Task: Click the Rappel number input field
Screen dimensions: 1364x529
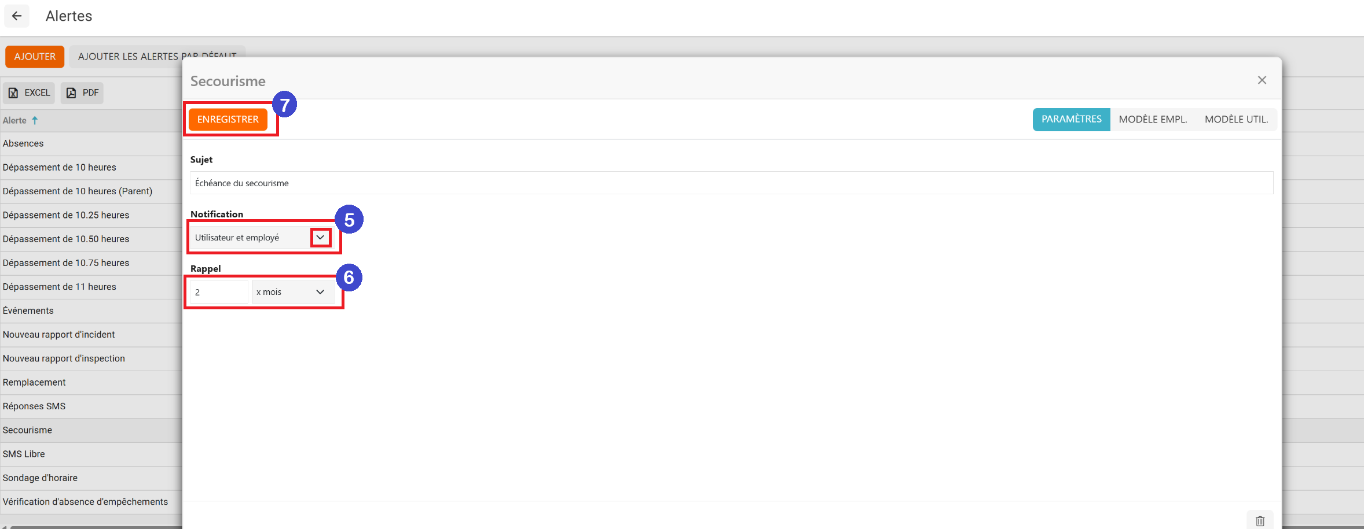Action: tap(219, 292)
